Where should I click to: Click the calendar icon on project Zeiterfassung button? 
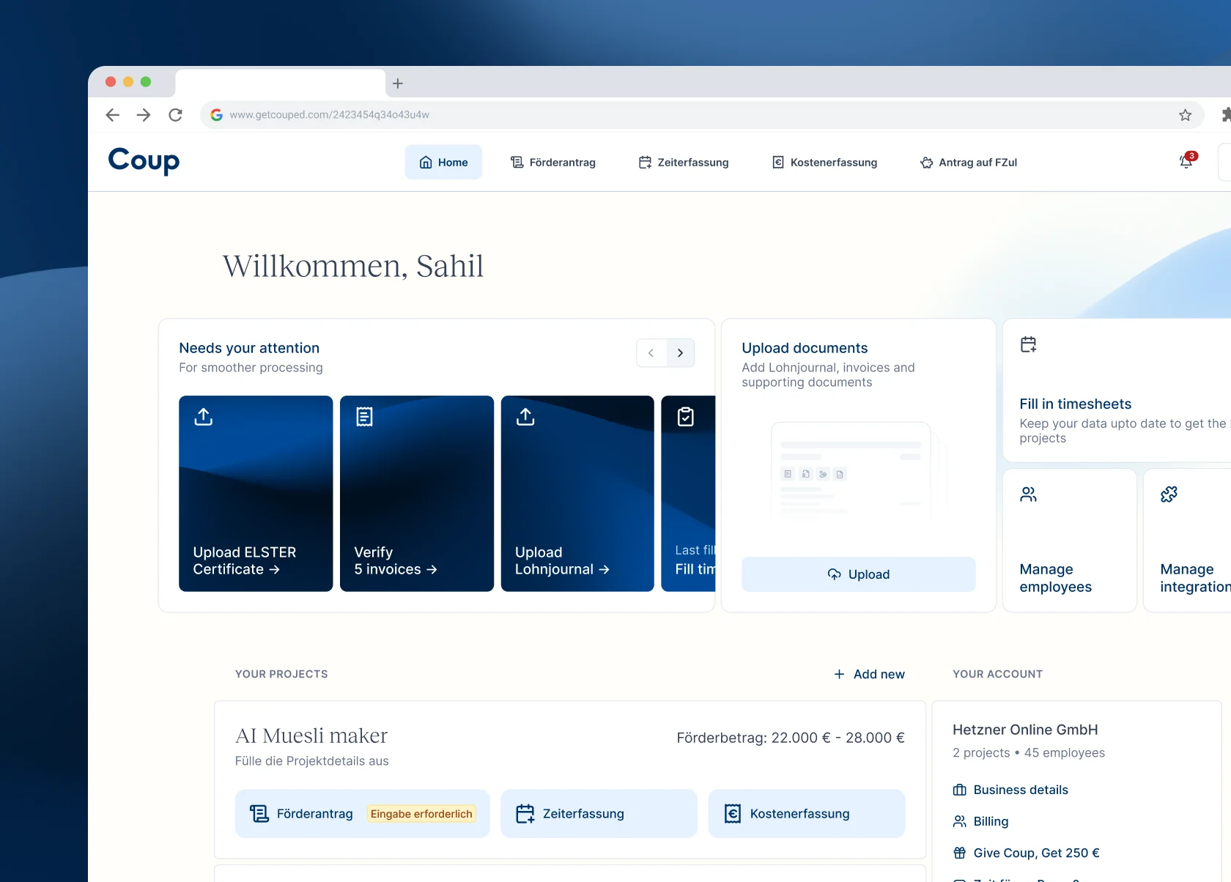pyautogui.click(x=525, y=814)
